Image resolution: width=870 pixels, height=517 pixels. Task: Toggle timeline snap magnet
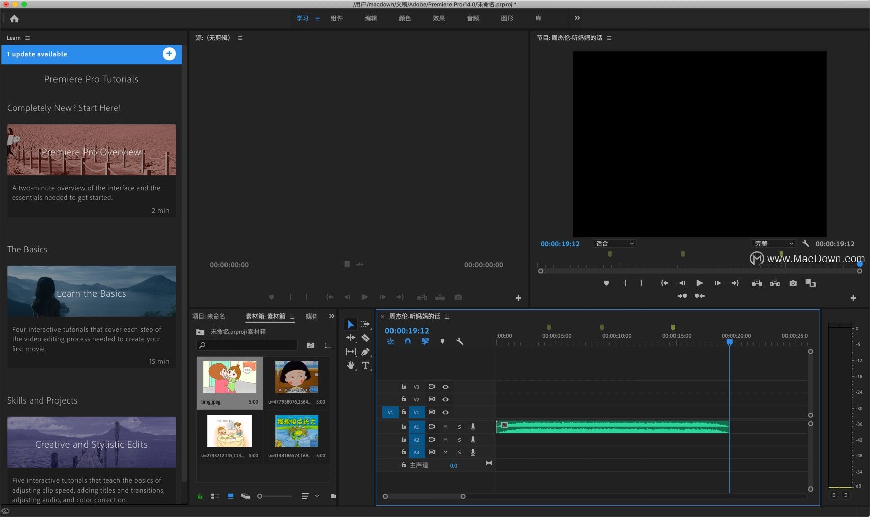408,341
